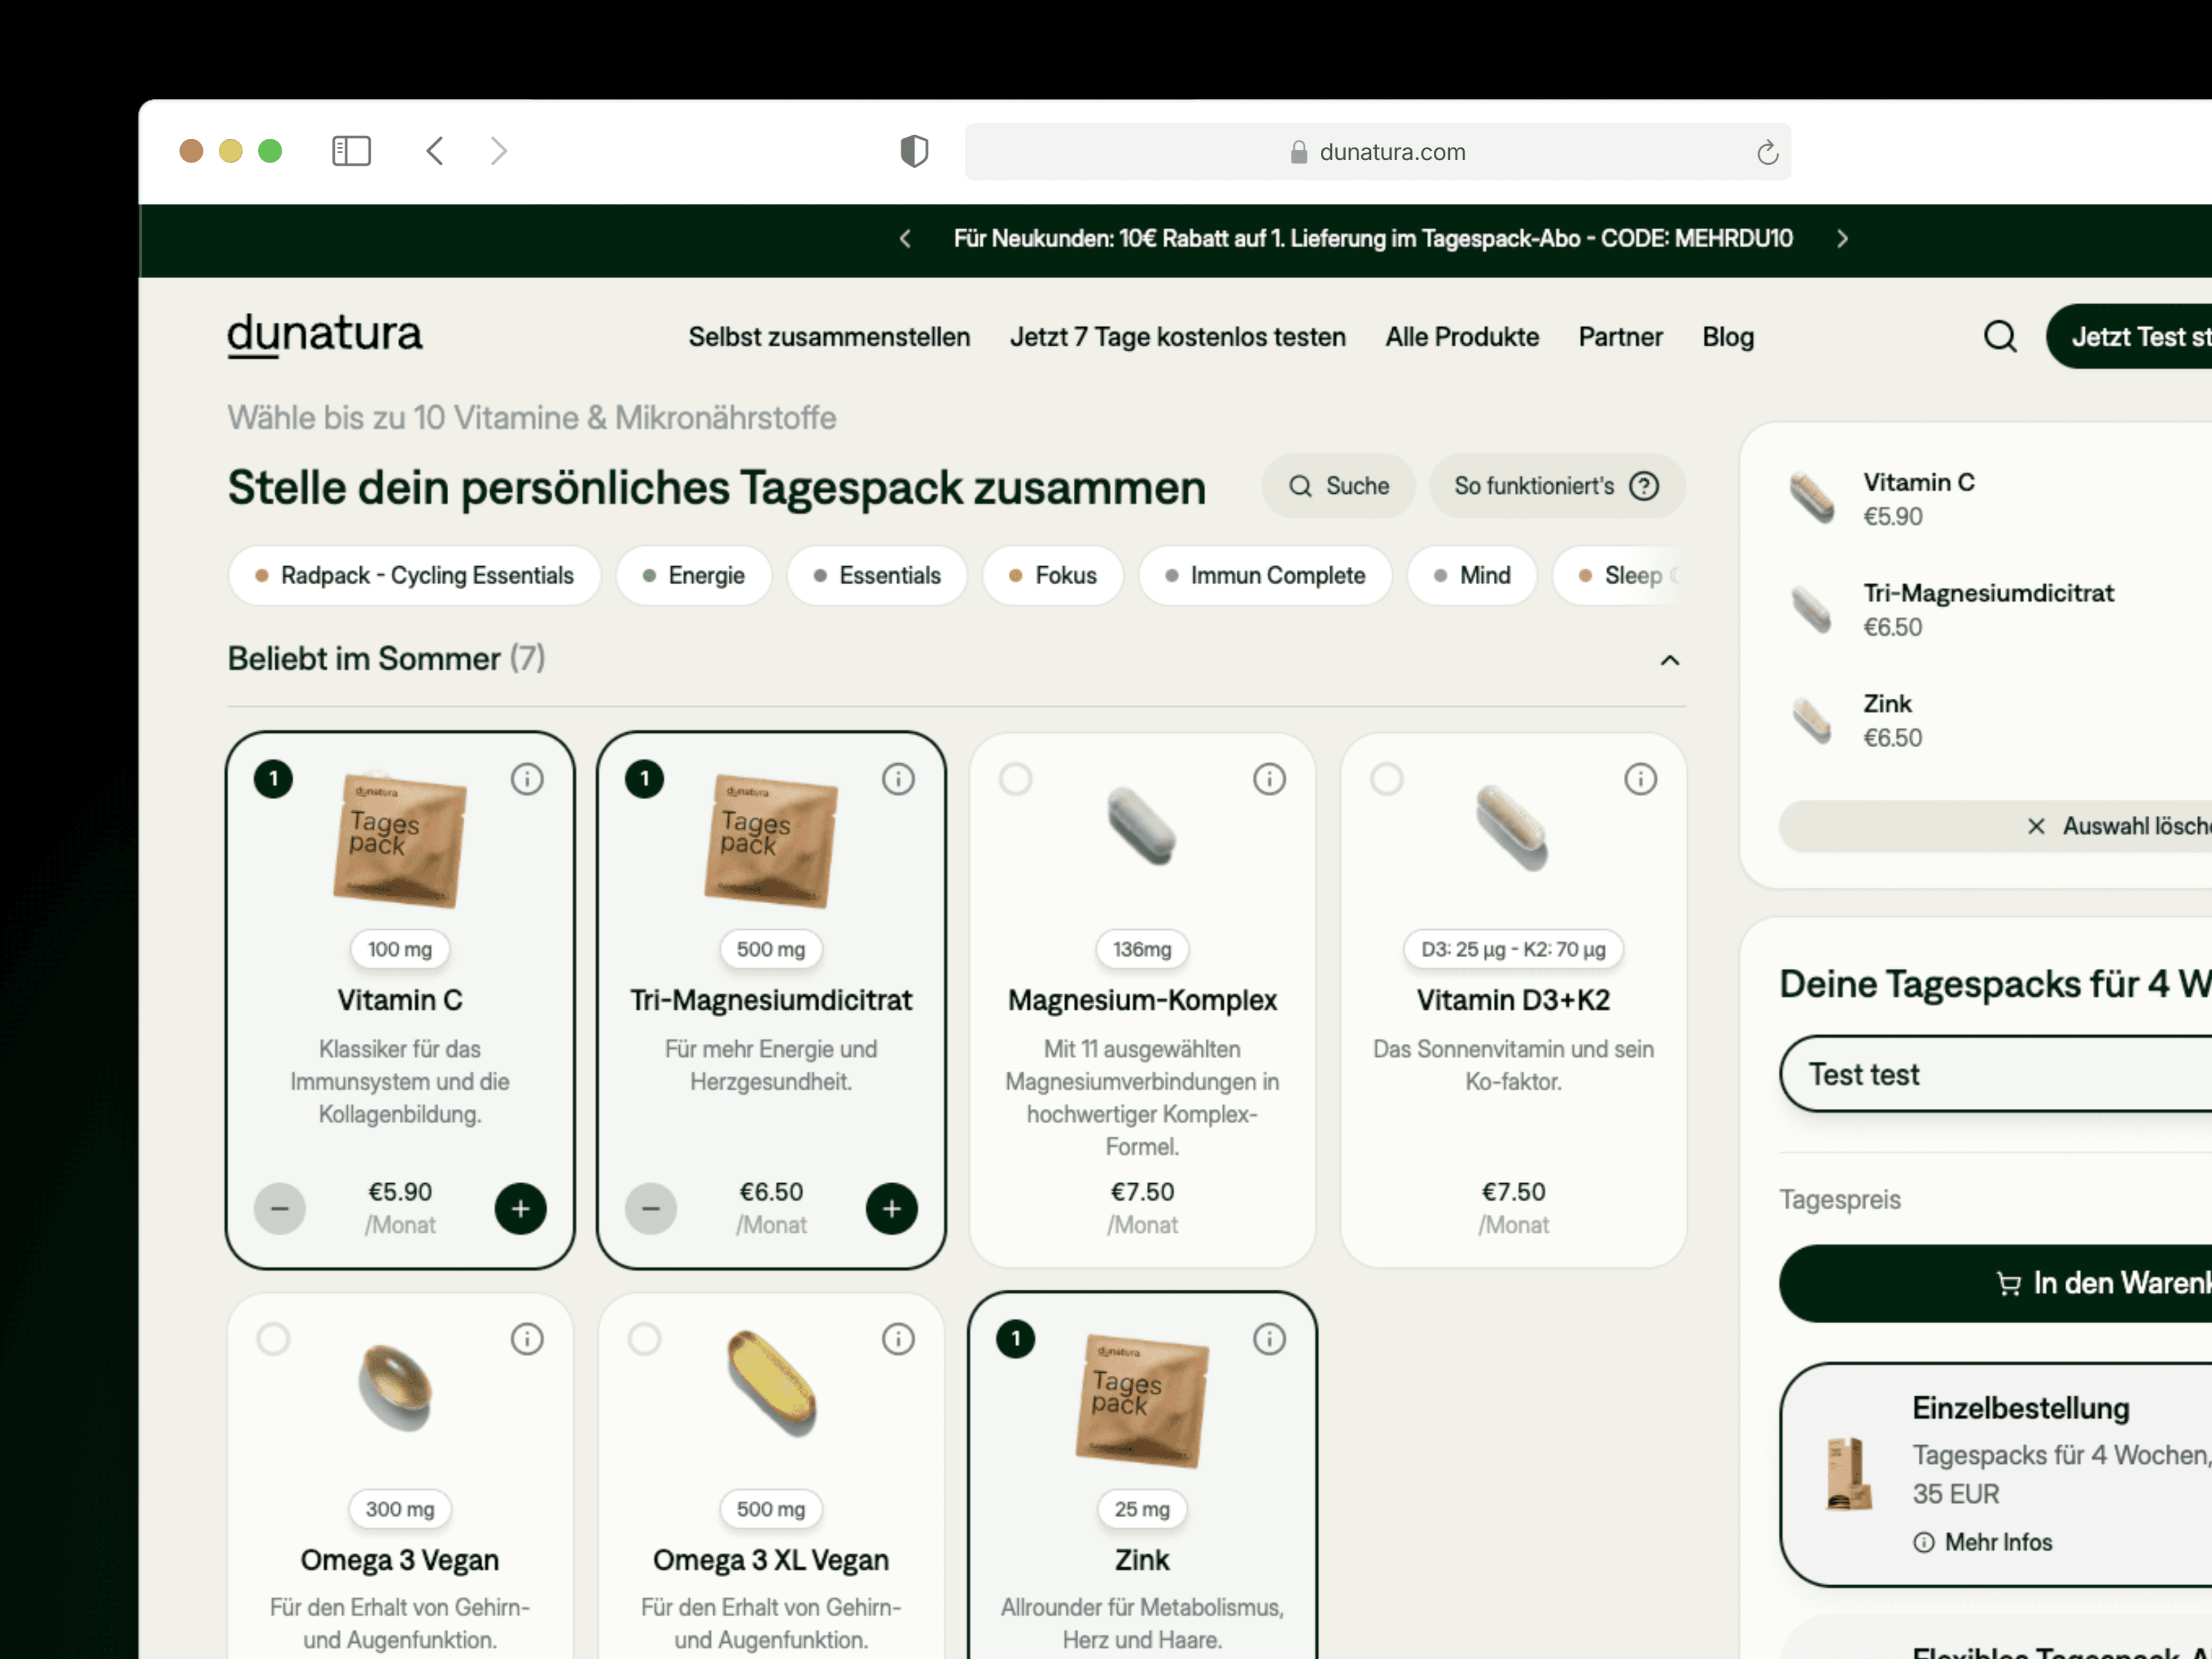The width and height of the screenshot is (2212, 1659).
Task: Open the Blog menu item
Action: pos(1728,337)
